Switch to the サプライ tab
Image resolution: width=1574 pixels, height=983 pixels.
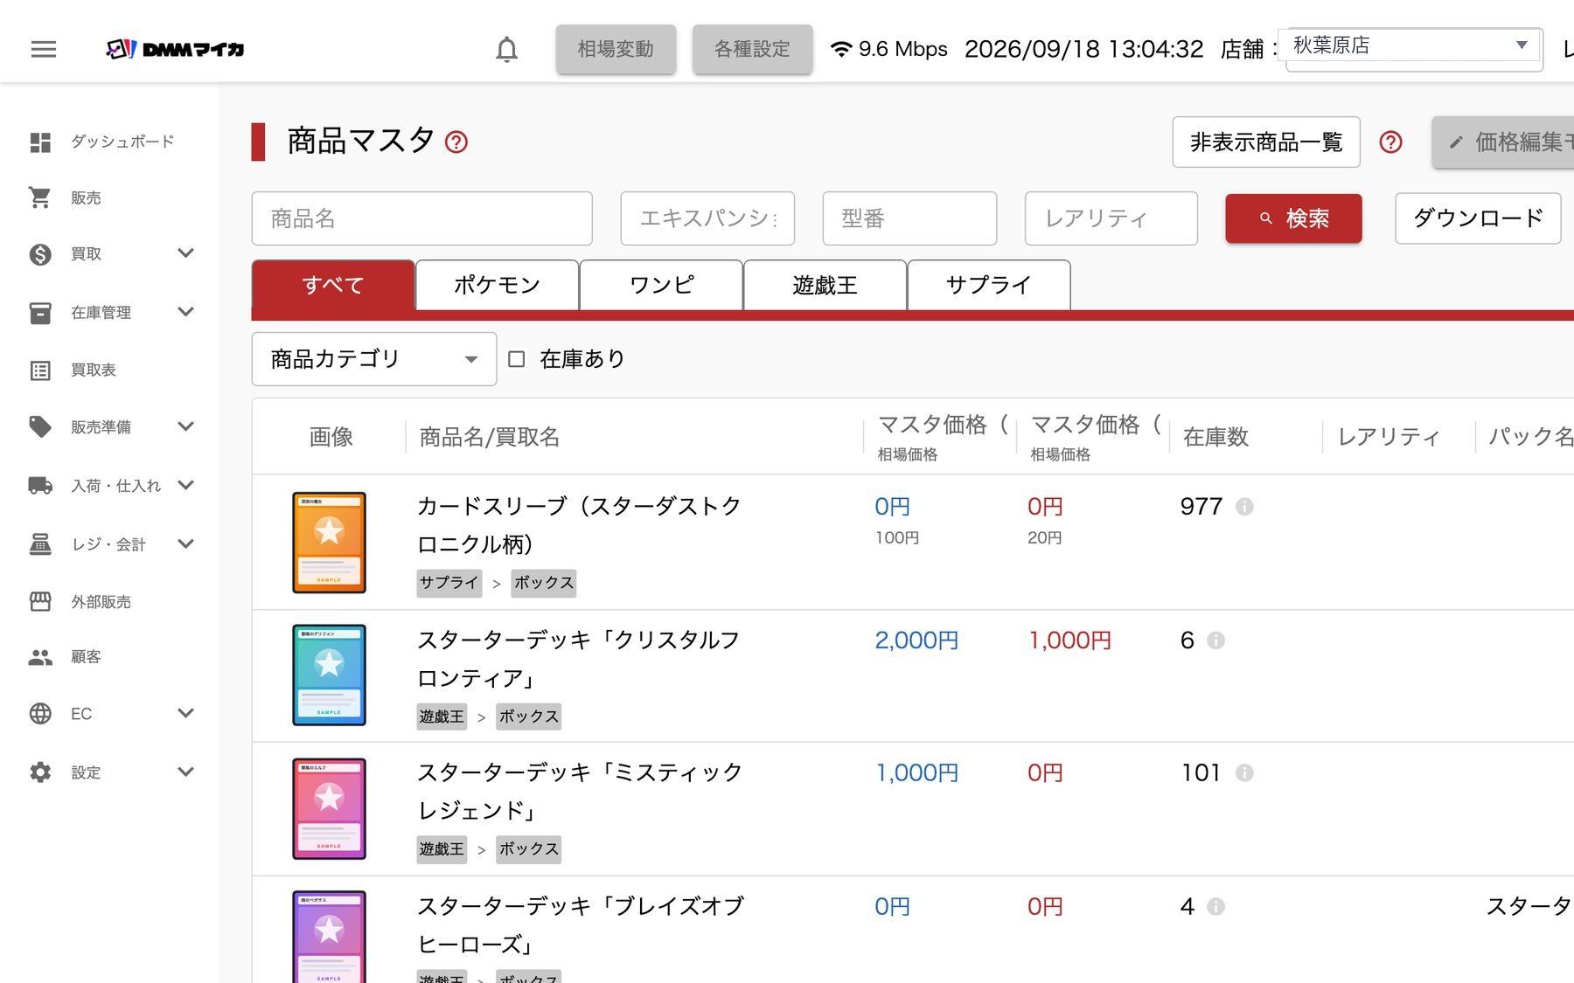point(989,285)
